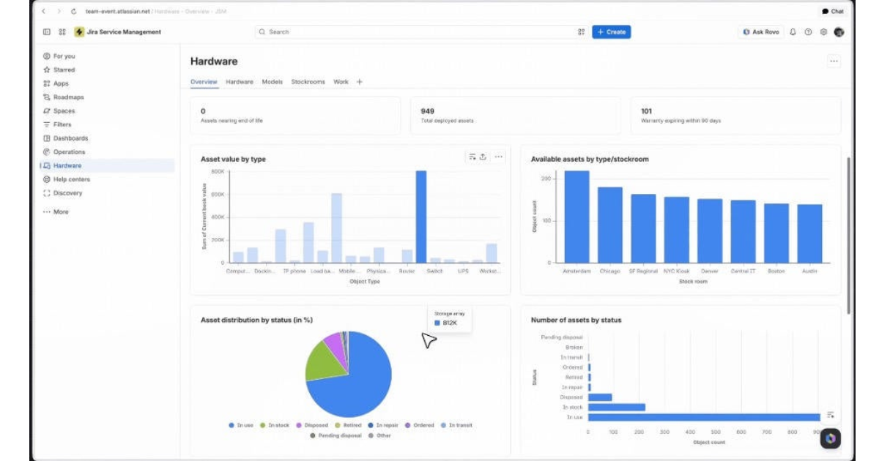Toggle the In use legend swatch
Screen dimensions: 879x461
coord(231,425)
